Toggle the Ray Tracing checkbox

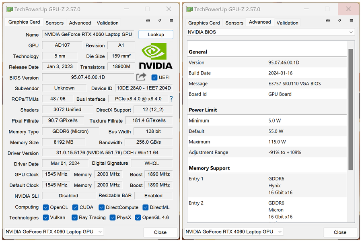click(x=74, y=217)
